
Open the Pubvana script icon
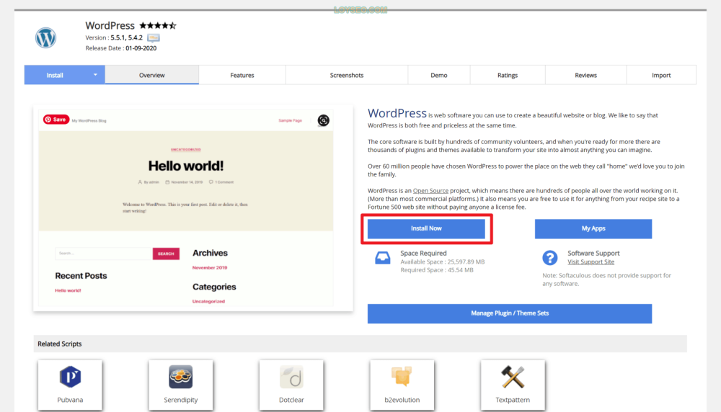point(71,377)
